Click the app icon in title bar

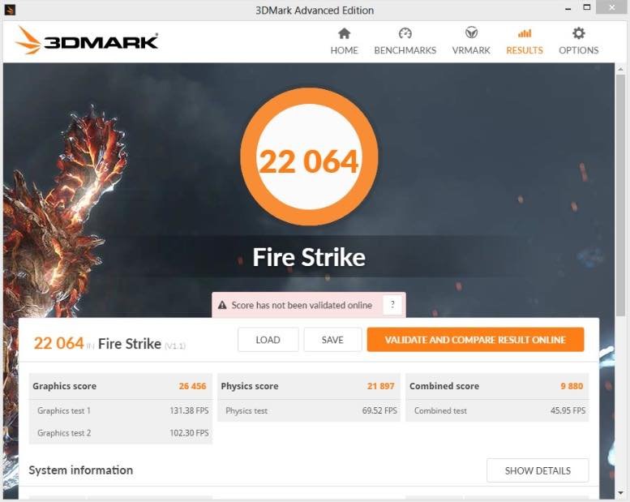click(9, 9)
